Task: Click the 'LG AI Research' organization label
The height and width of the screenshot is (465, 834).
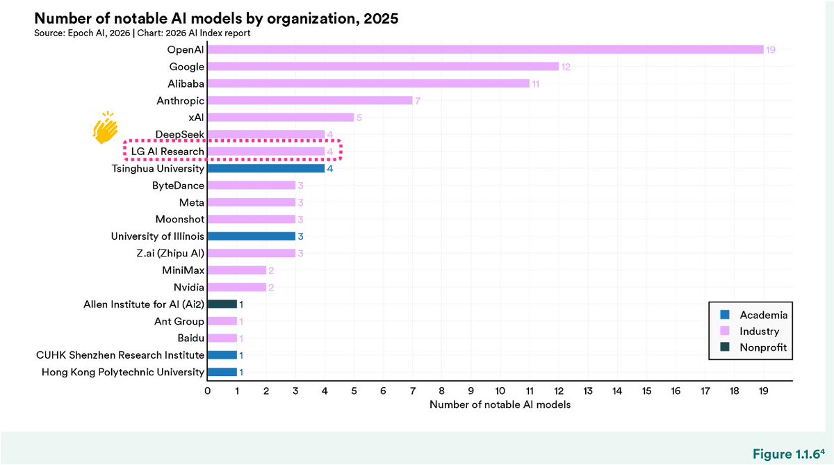Action: click(168, 152)
